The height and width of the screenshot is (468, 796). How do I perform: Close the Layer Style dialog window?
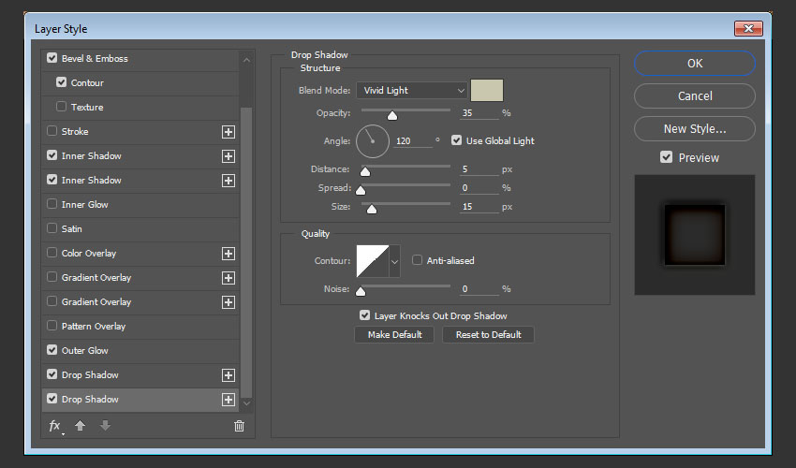point(748,28)
